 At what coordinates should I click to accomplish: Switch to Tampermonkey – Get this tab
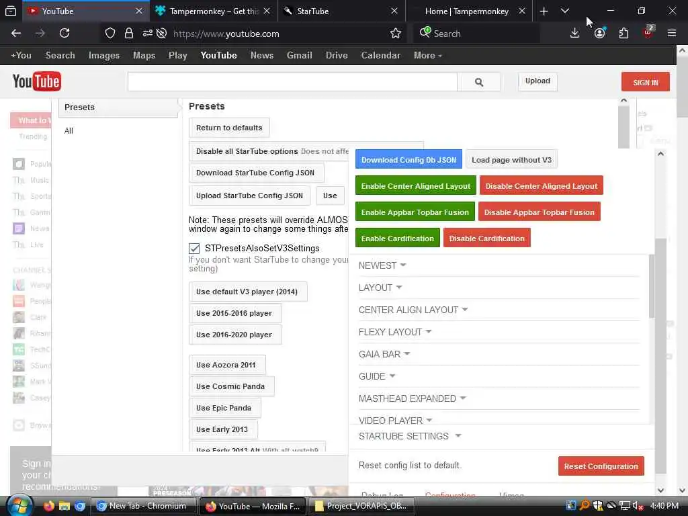pyautogui.click(x=214, y=11)
